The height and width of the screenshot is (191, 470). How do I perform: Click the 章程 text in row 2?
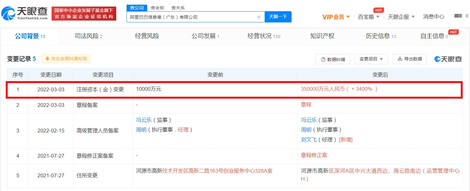point(306,104)
